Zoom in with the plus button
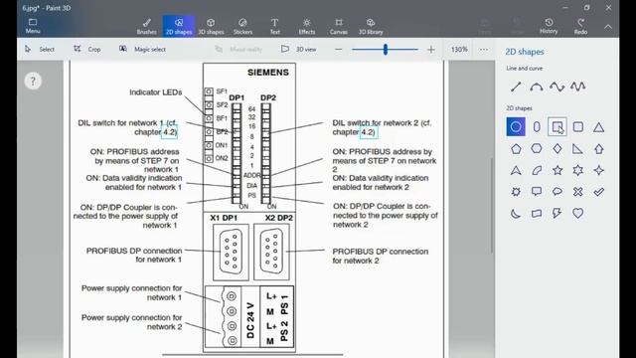636x358 pixels. point(431,50)
